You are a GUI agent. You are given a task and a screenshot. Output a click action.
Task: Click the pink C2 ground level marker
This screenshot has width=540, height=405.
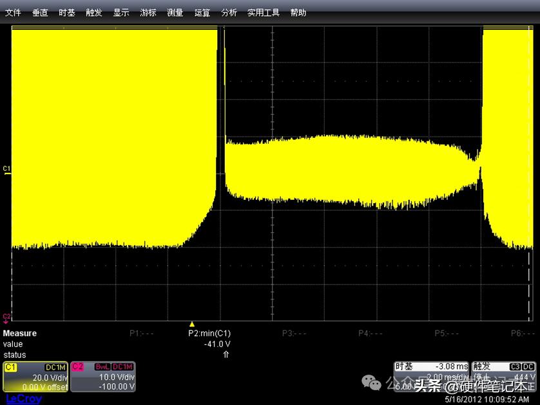(x=6, y=317)
